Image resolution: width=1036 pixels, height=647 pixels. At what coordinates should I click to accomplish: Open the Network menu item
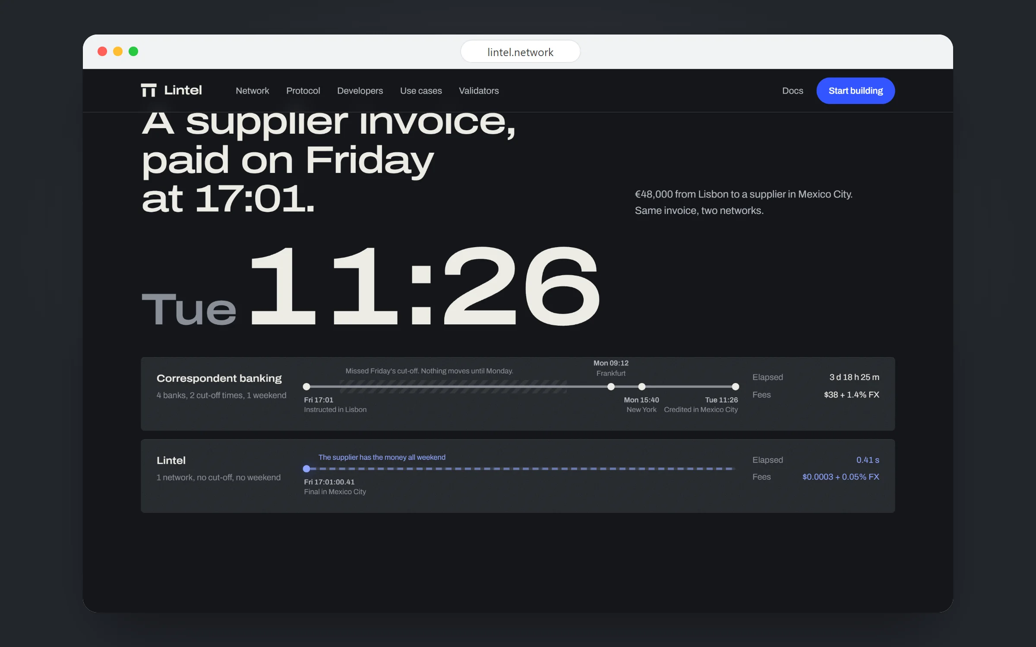(x=252, y=91)
